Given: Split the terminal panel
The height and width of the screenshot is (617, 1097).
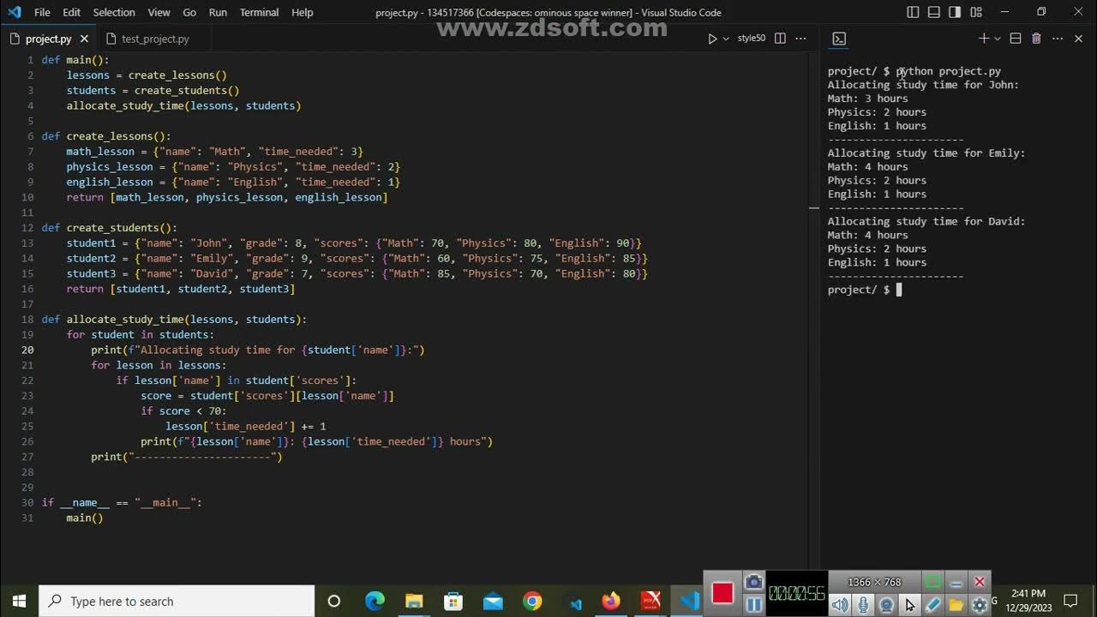Looking at the screenshot, I should pos(1016,39).
